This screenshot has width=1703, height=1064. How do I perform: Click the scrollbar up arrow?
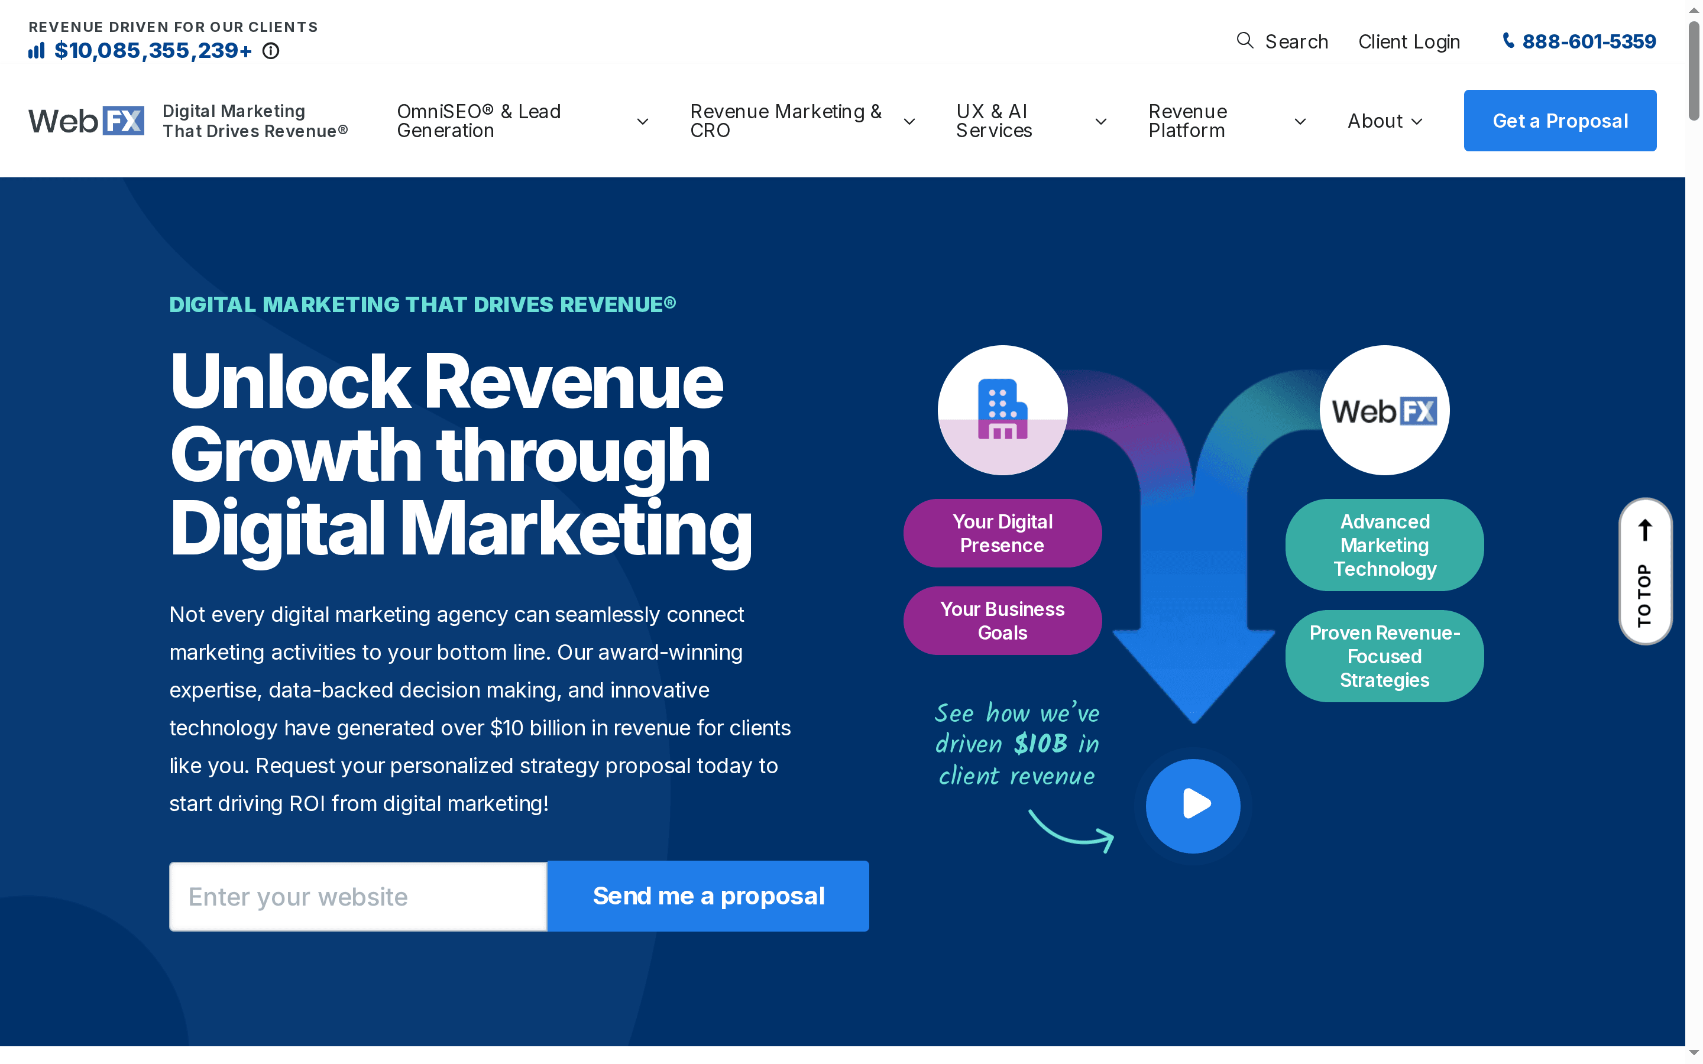[1694, 10]
